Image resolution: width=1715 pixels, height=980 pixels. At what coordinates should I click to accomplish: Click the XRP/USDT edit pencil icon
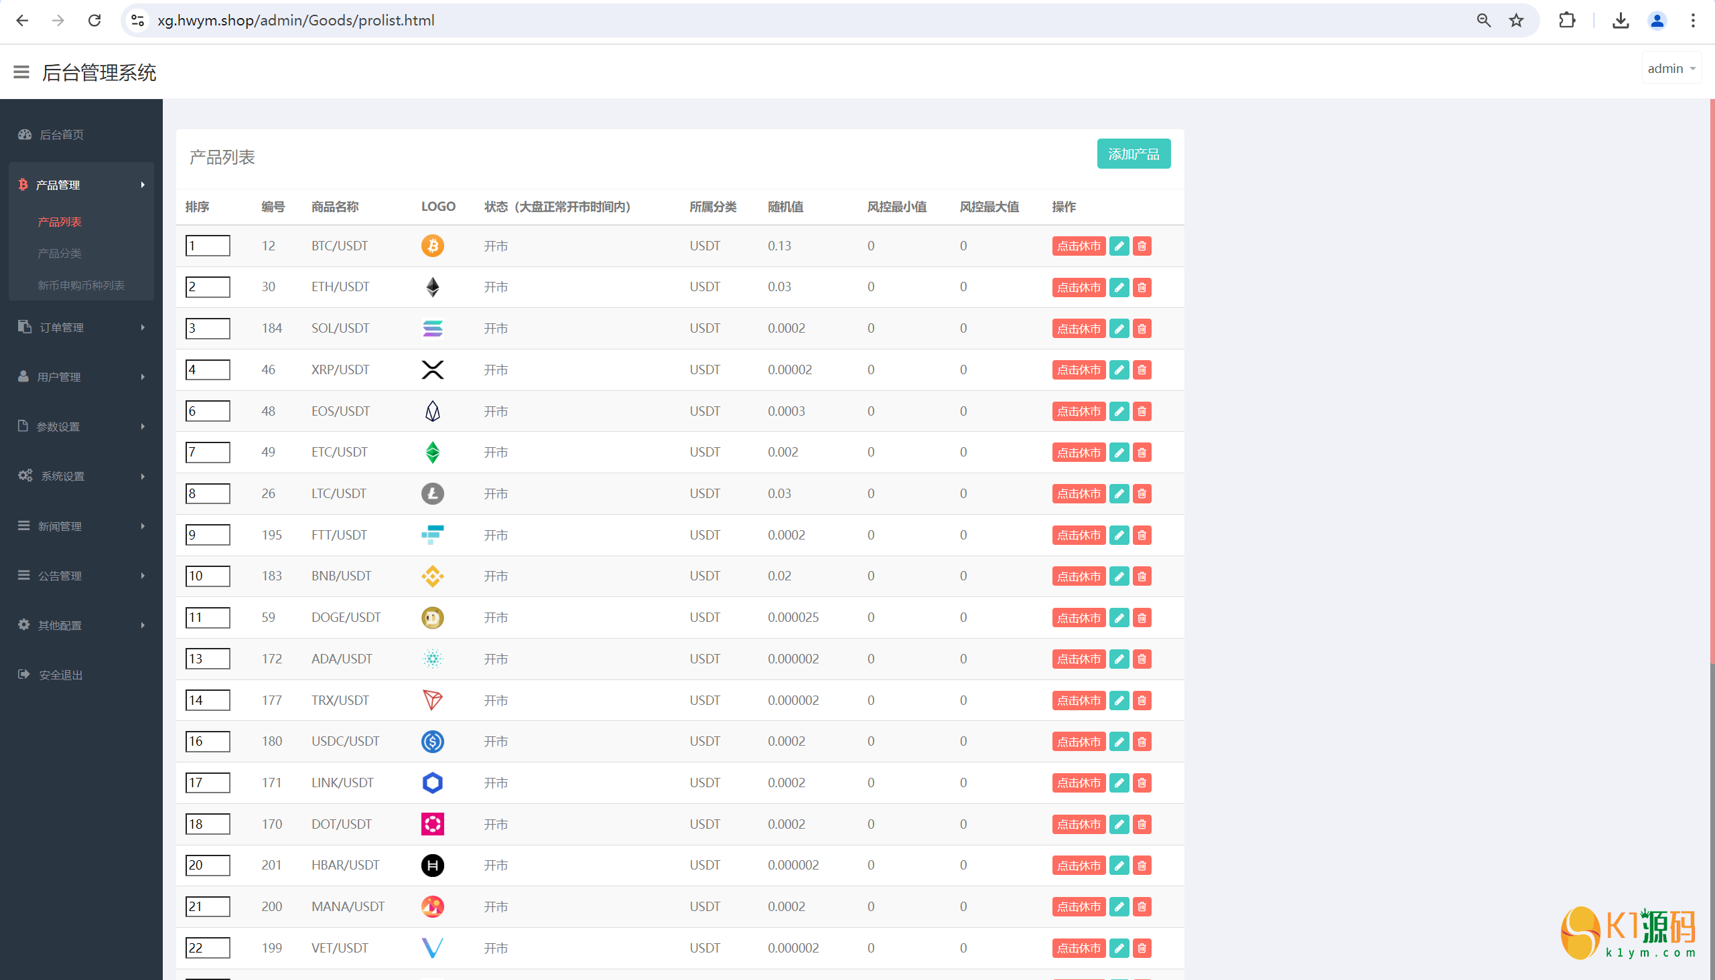1118,370
